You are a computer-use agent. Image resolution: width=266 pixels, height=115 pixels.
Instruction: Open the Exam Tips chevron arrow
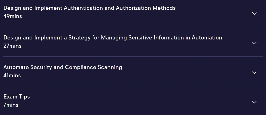pos(254,102)
